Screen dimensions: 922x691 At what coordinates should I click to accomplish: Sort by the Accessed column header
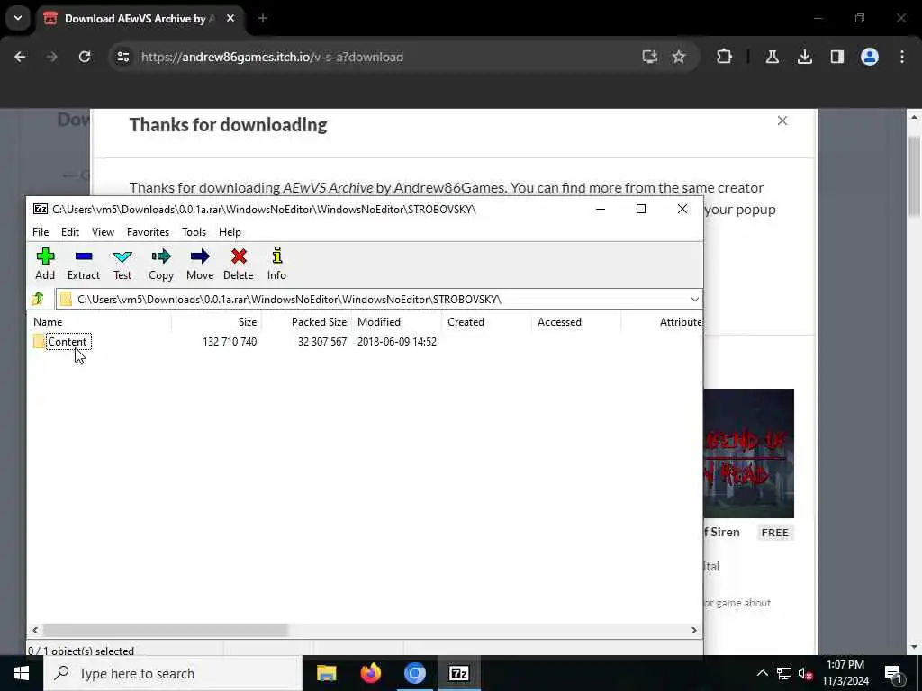(x=577, y=322)
